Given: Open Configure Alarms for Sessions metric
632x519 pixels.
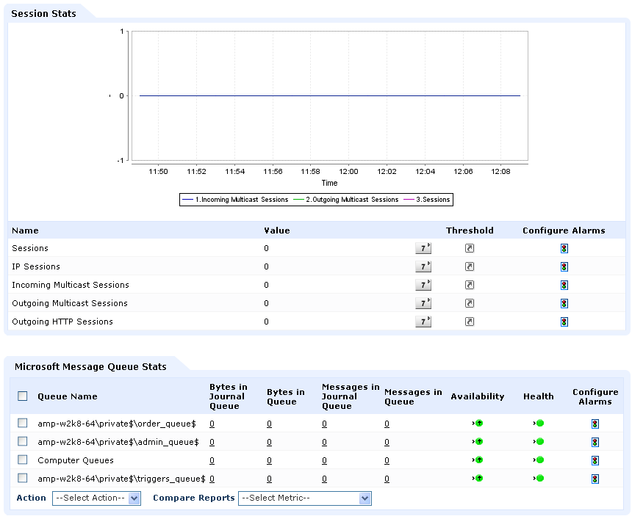Looking at the screenshot, I should pos(563,248).
